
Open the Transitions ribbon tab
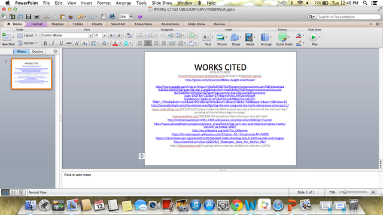pyautogui.click(x=143, y=24)
